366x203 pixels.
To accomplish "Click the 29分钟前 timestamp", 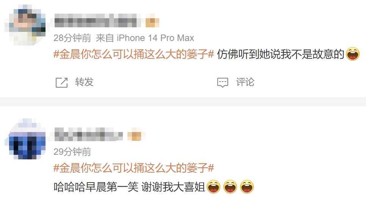I will 72,152.
